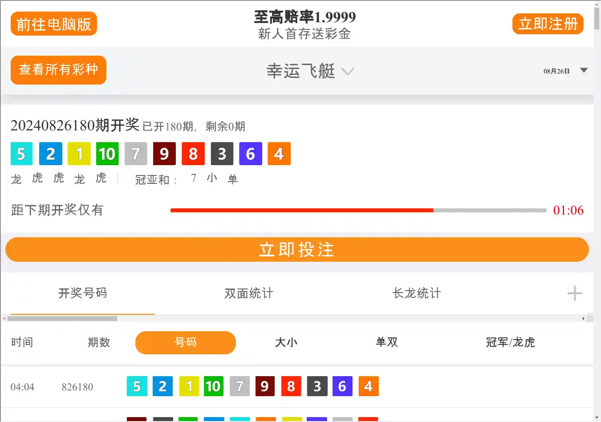Select the 号码 display filter
Image resolution: width=601 pixels, height=422 pixels.
[x=185, y=343]
